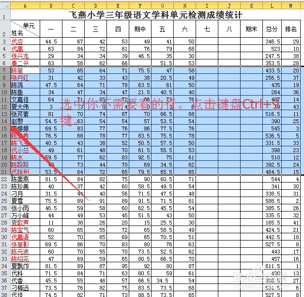This screenshot has width=304, height=297.
Task: Select column M header
Action: click(290, 6)
